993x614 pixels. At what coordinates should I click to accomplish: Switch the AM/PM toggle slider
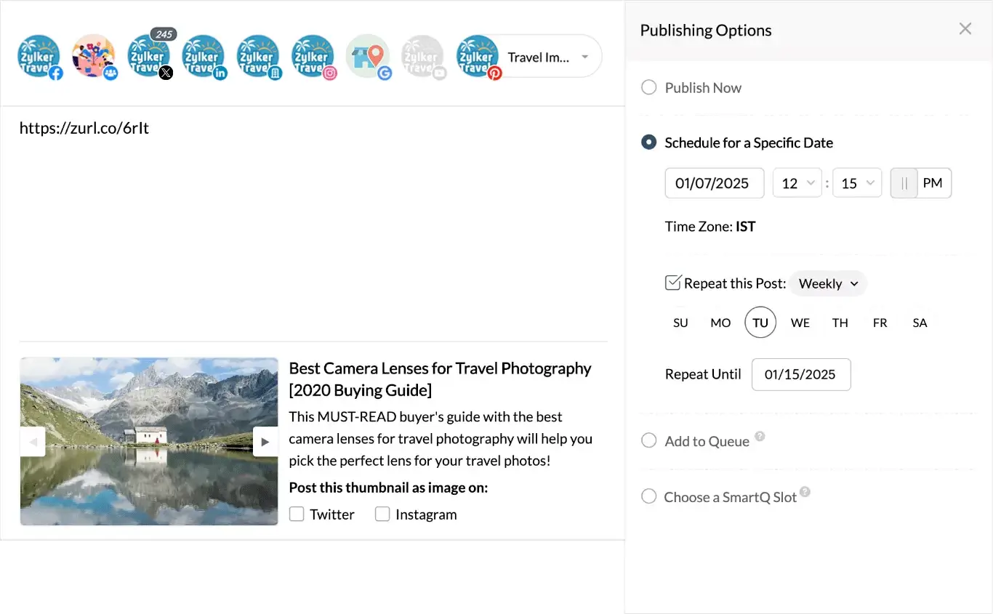click(904, 183)
